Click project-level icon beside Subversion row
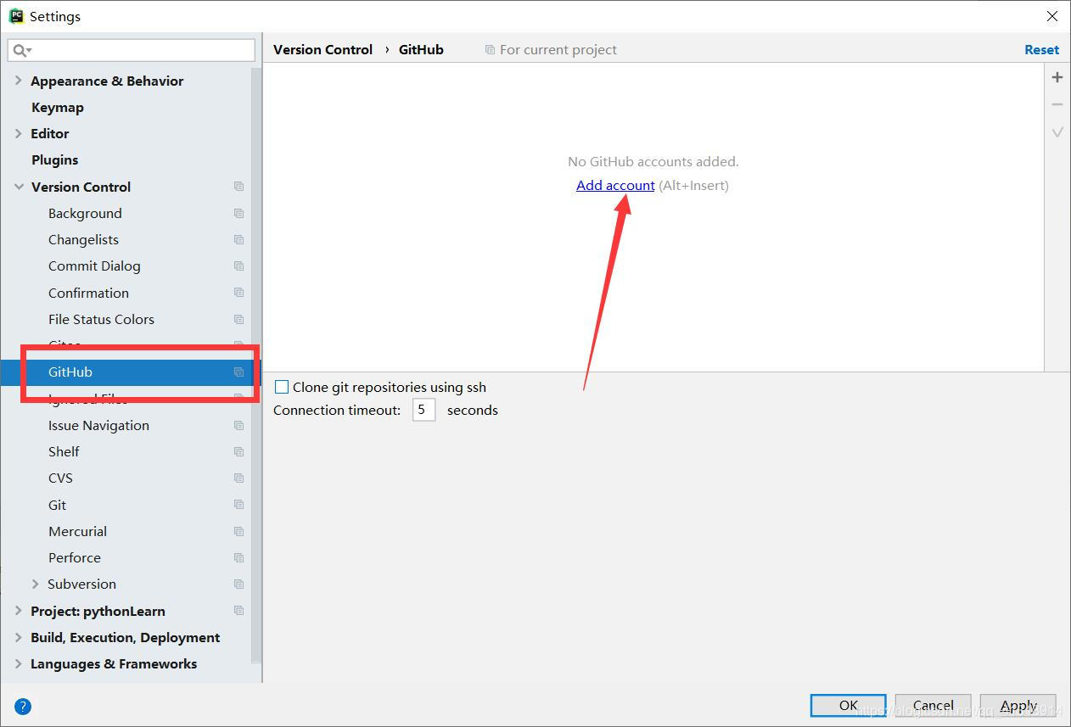The image size is (1071, 727). [239, 584]
